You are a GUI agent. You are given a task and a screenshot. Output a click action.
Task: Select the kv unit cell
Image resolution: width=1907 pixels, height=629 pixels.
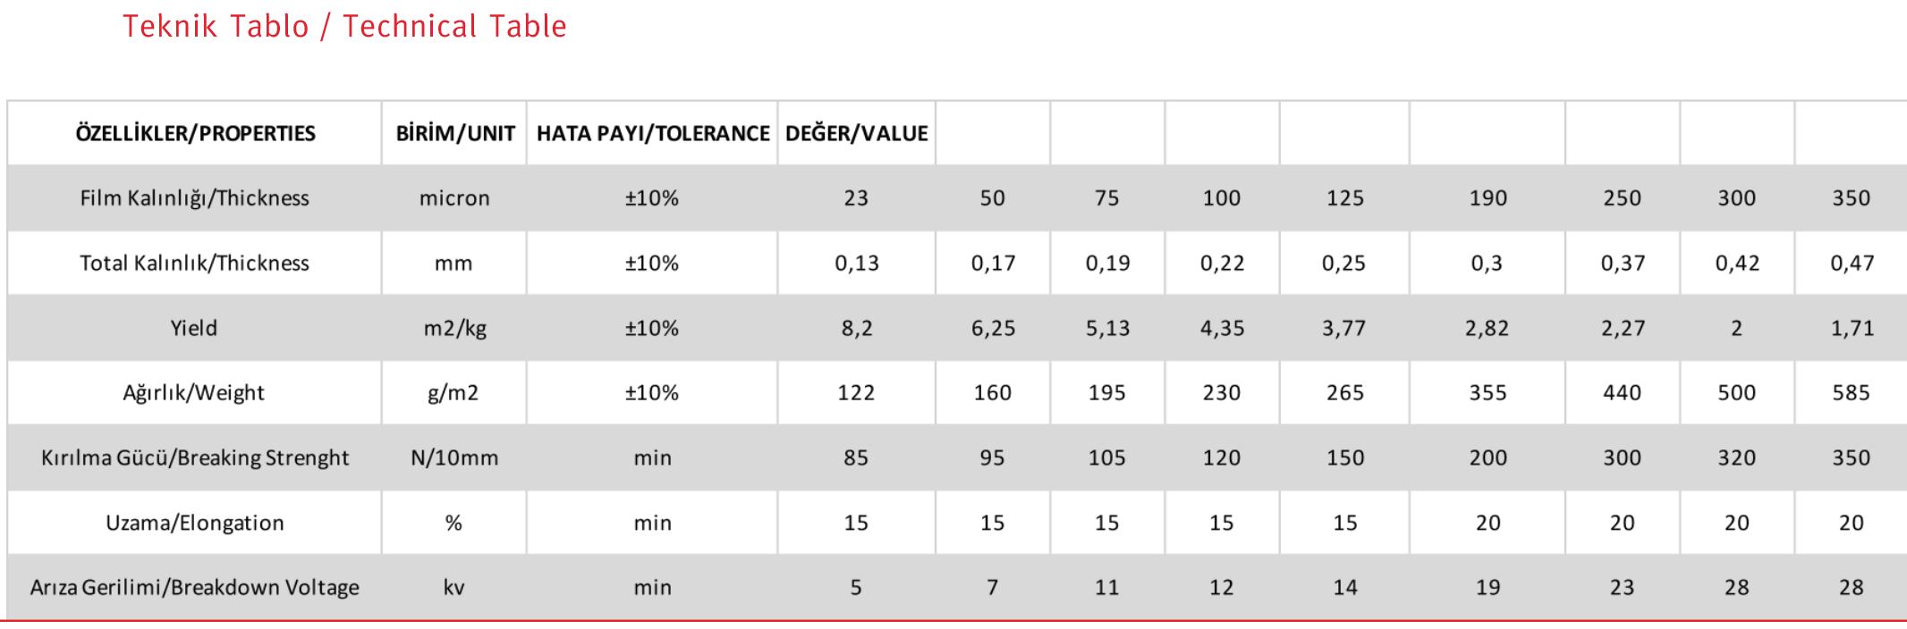pyautogui.click(x=454, y=587)
